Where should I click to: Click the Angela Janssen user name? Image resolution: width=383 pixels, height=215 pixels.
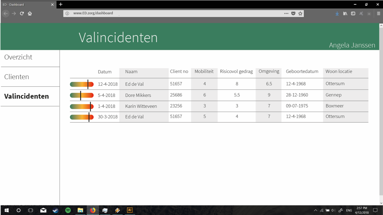(x=352, y=45)
